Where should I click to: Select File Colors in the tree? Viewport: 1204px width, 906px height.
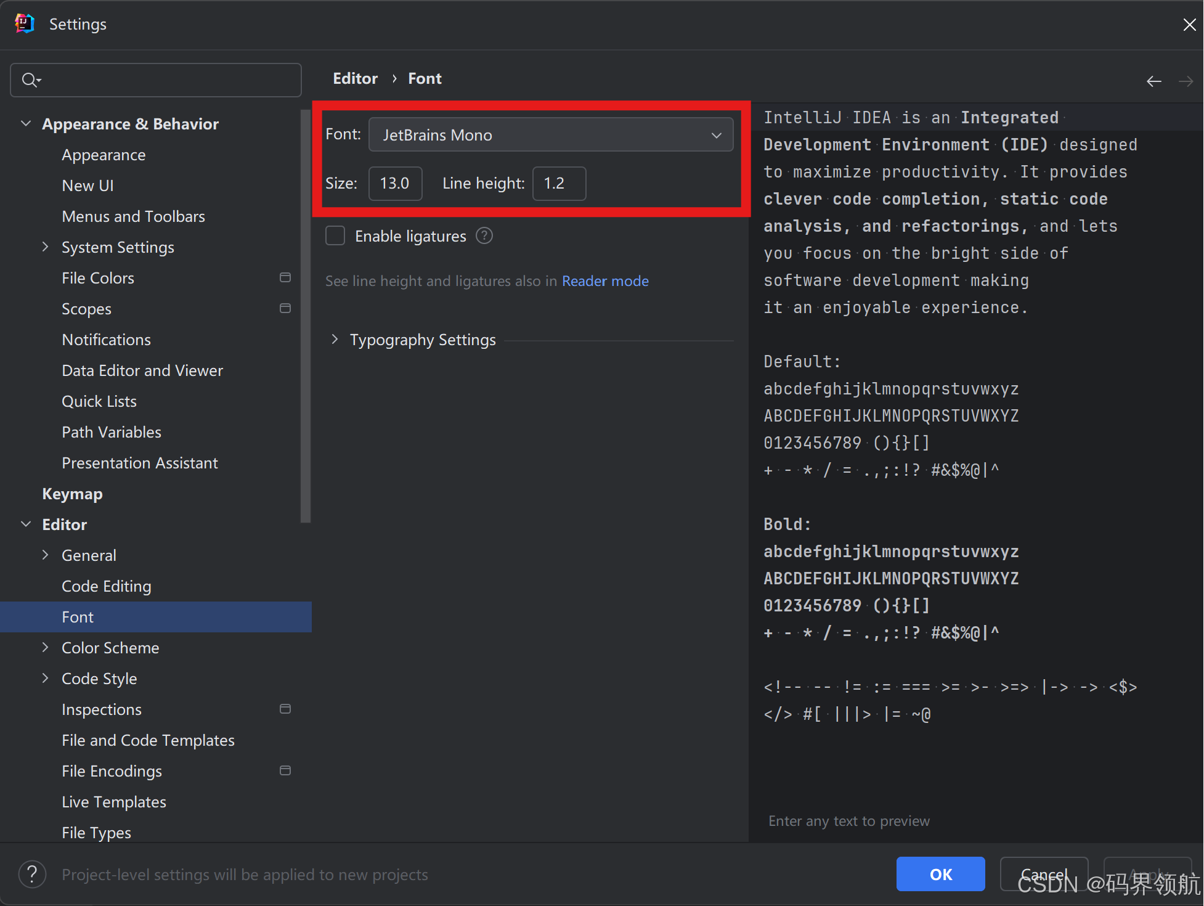tap(98, 278)
